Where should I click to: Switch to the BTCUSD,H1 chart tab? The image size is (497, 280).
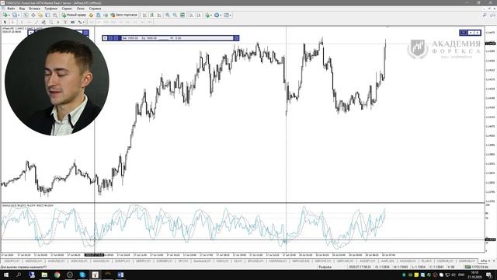pos(255,261)
